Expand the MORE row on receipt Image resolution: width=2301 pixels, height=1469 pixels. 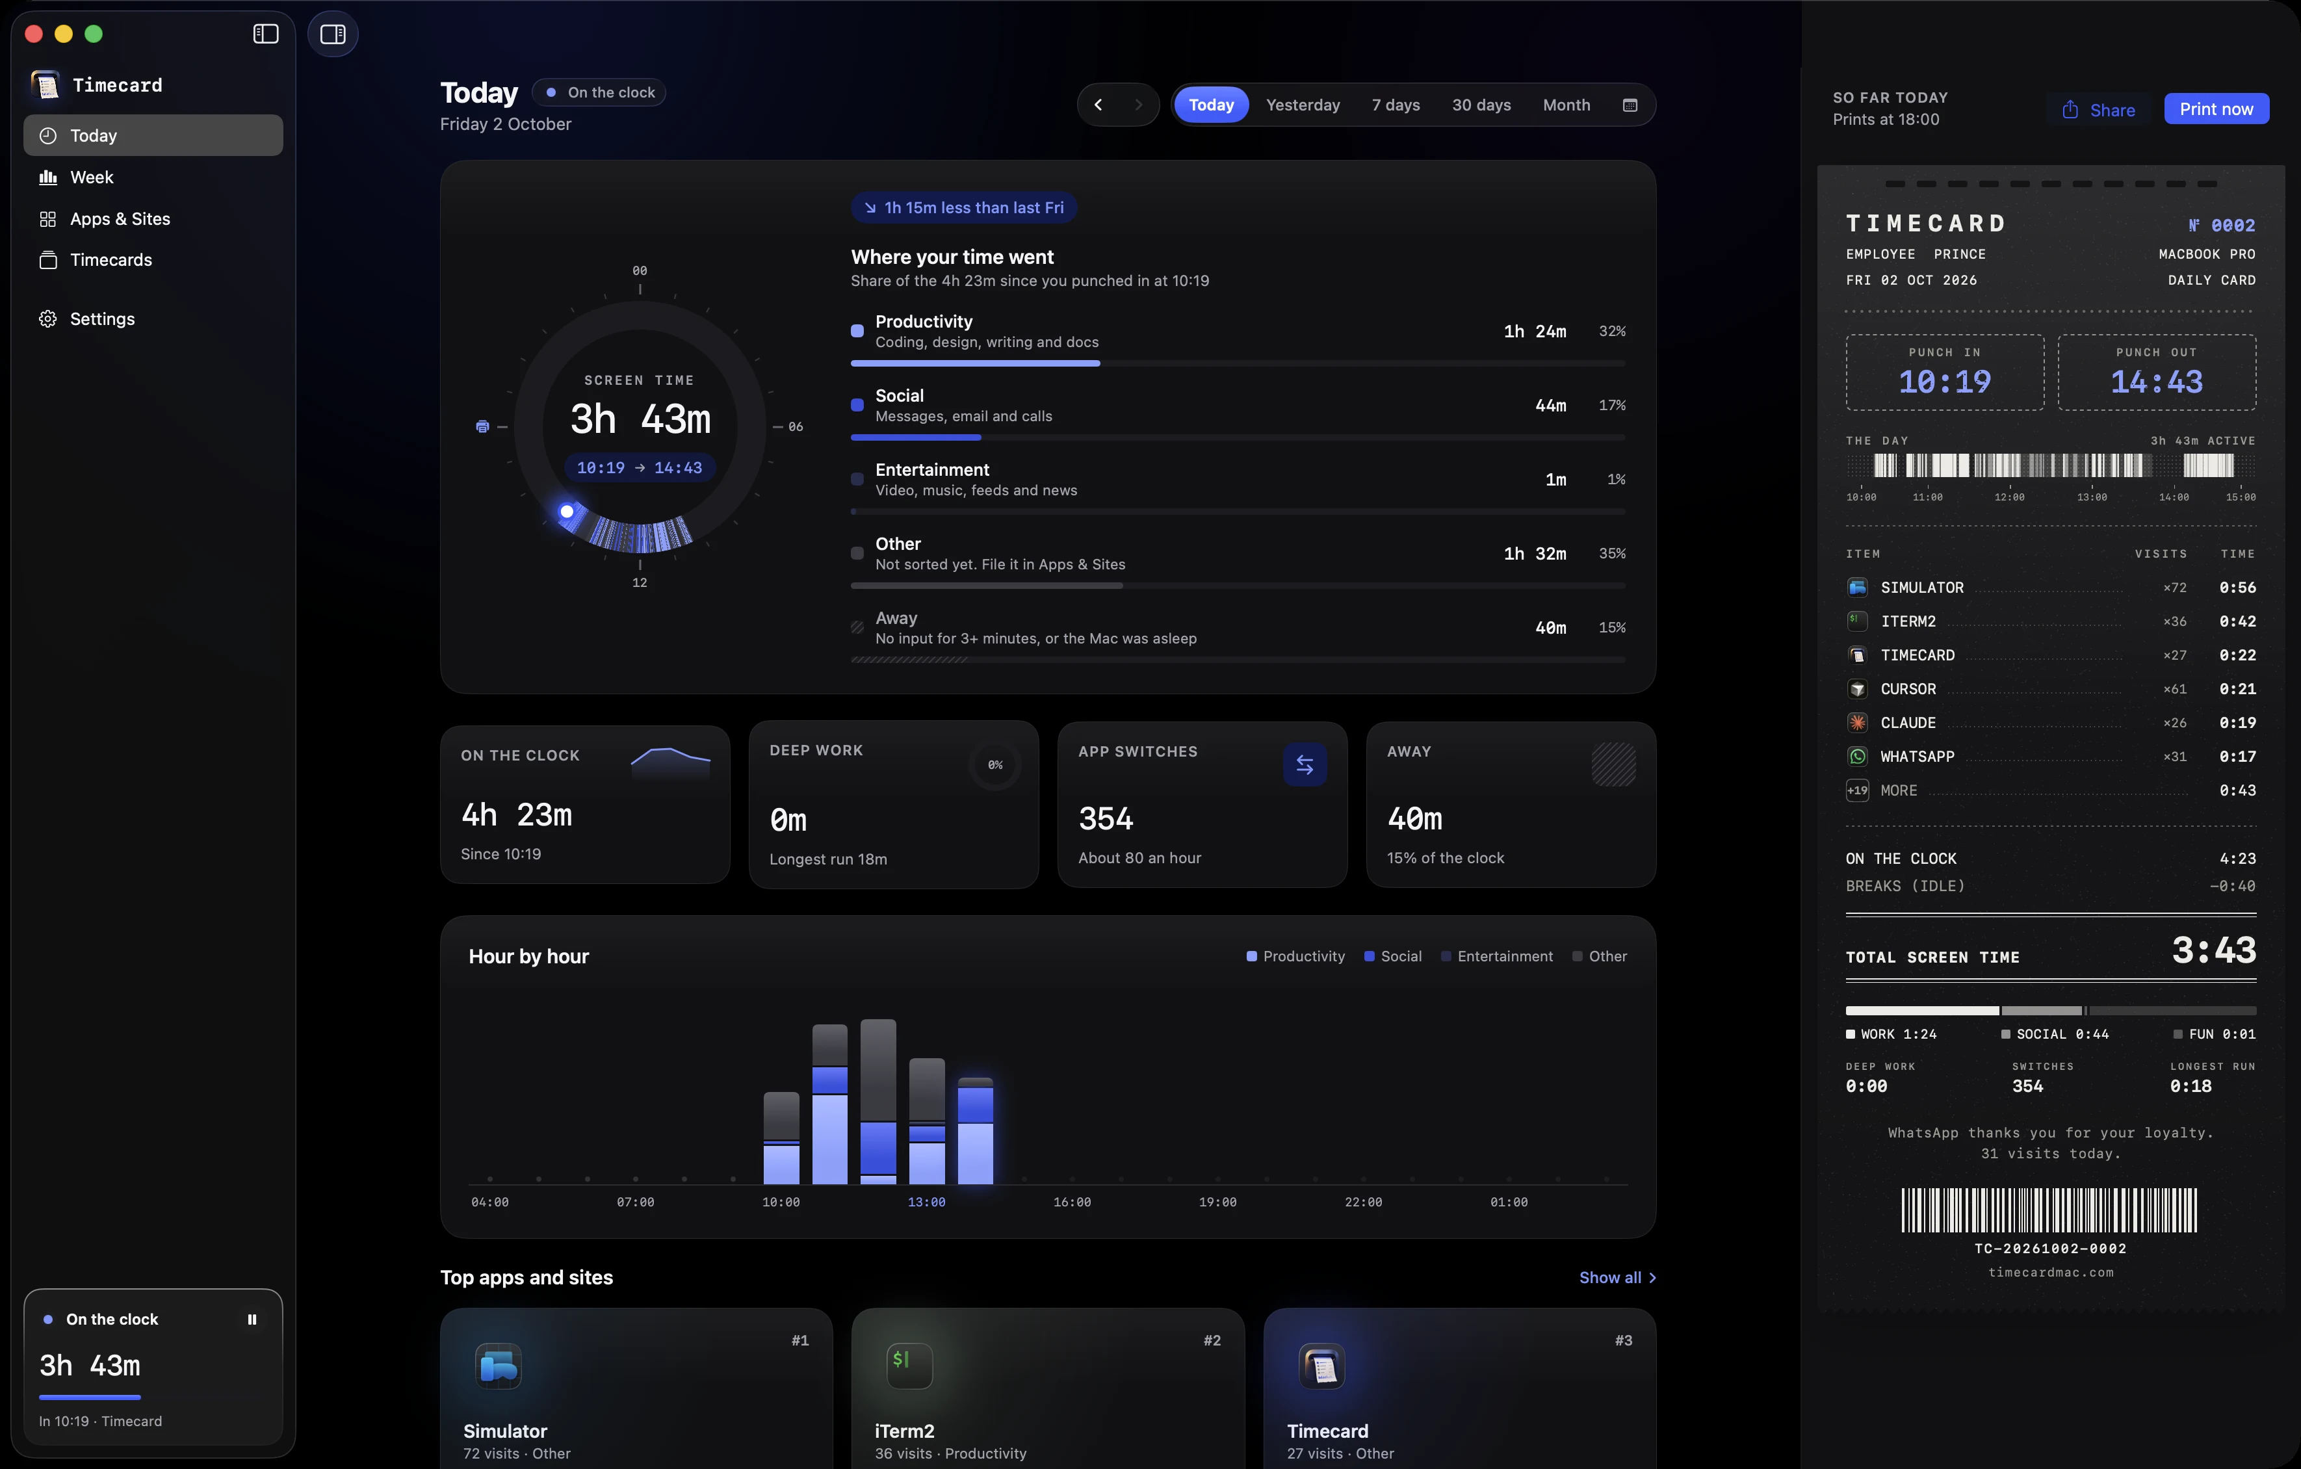pyautogui.click(x=2051, y=790)
